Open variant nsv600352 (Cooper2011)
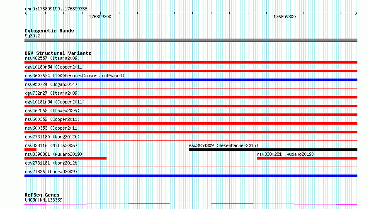The height and width of the screenshot is (209, 369). tap(52, 119)
